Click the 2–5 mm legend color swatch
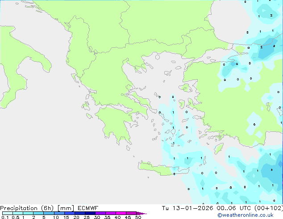Image resolution: width=283 pixels, height=219 pixels. (38, 213)
